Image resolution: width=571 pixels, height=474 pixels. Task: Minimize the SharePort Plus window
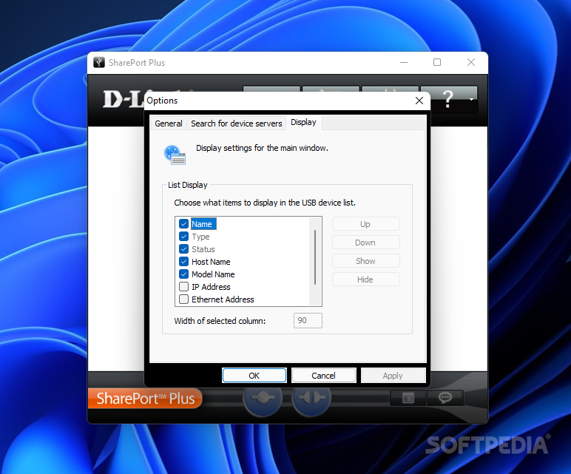404,62
